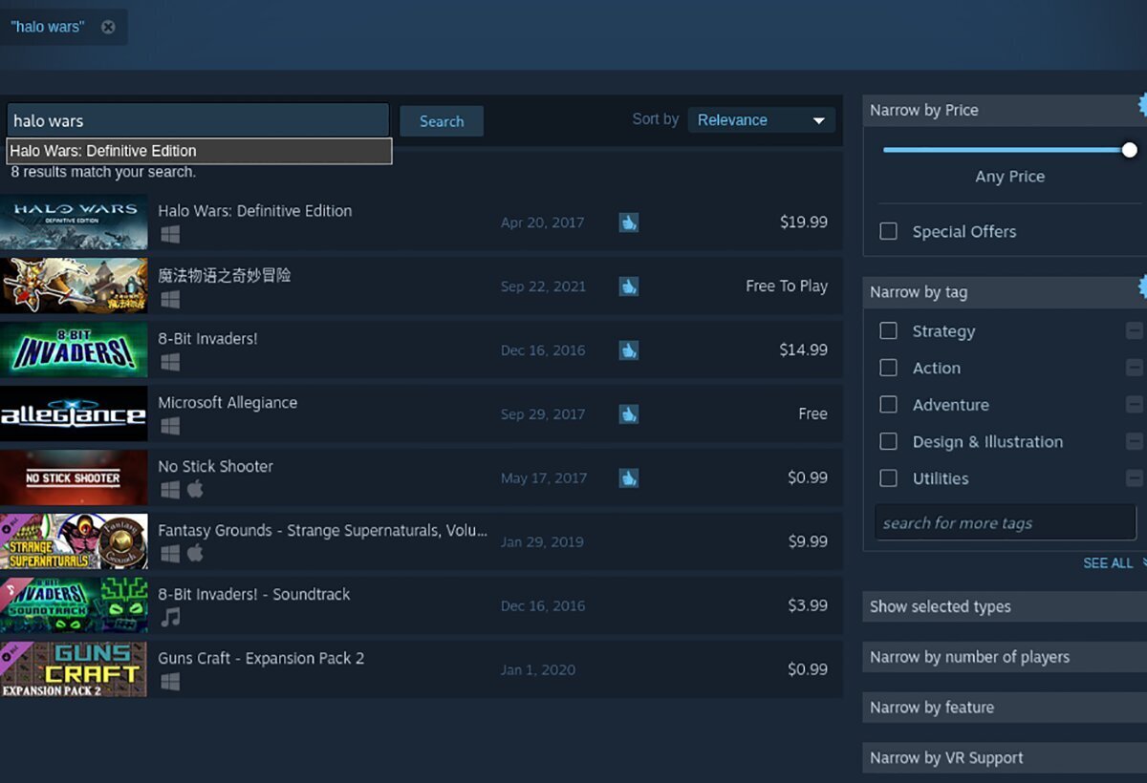
Task: Click the Jan 29, 2019 release date
Action: (x=541, y=541)
